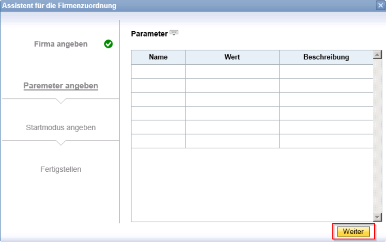Open the Paremeter angeben step link

click(61, 86)
